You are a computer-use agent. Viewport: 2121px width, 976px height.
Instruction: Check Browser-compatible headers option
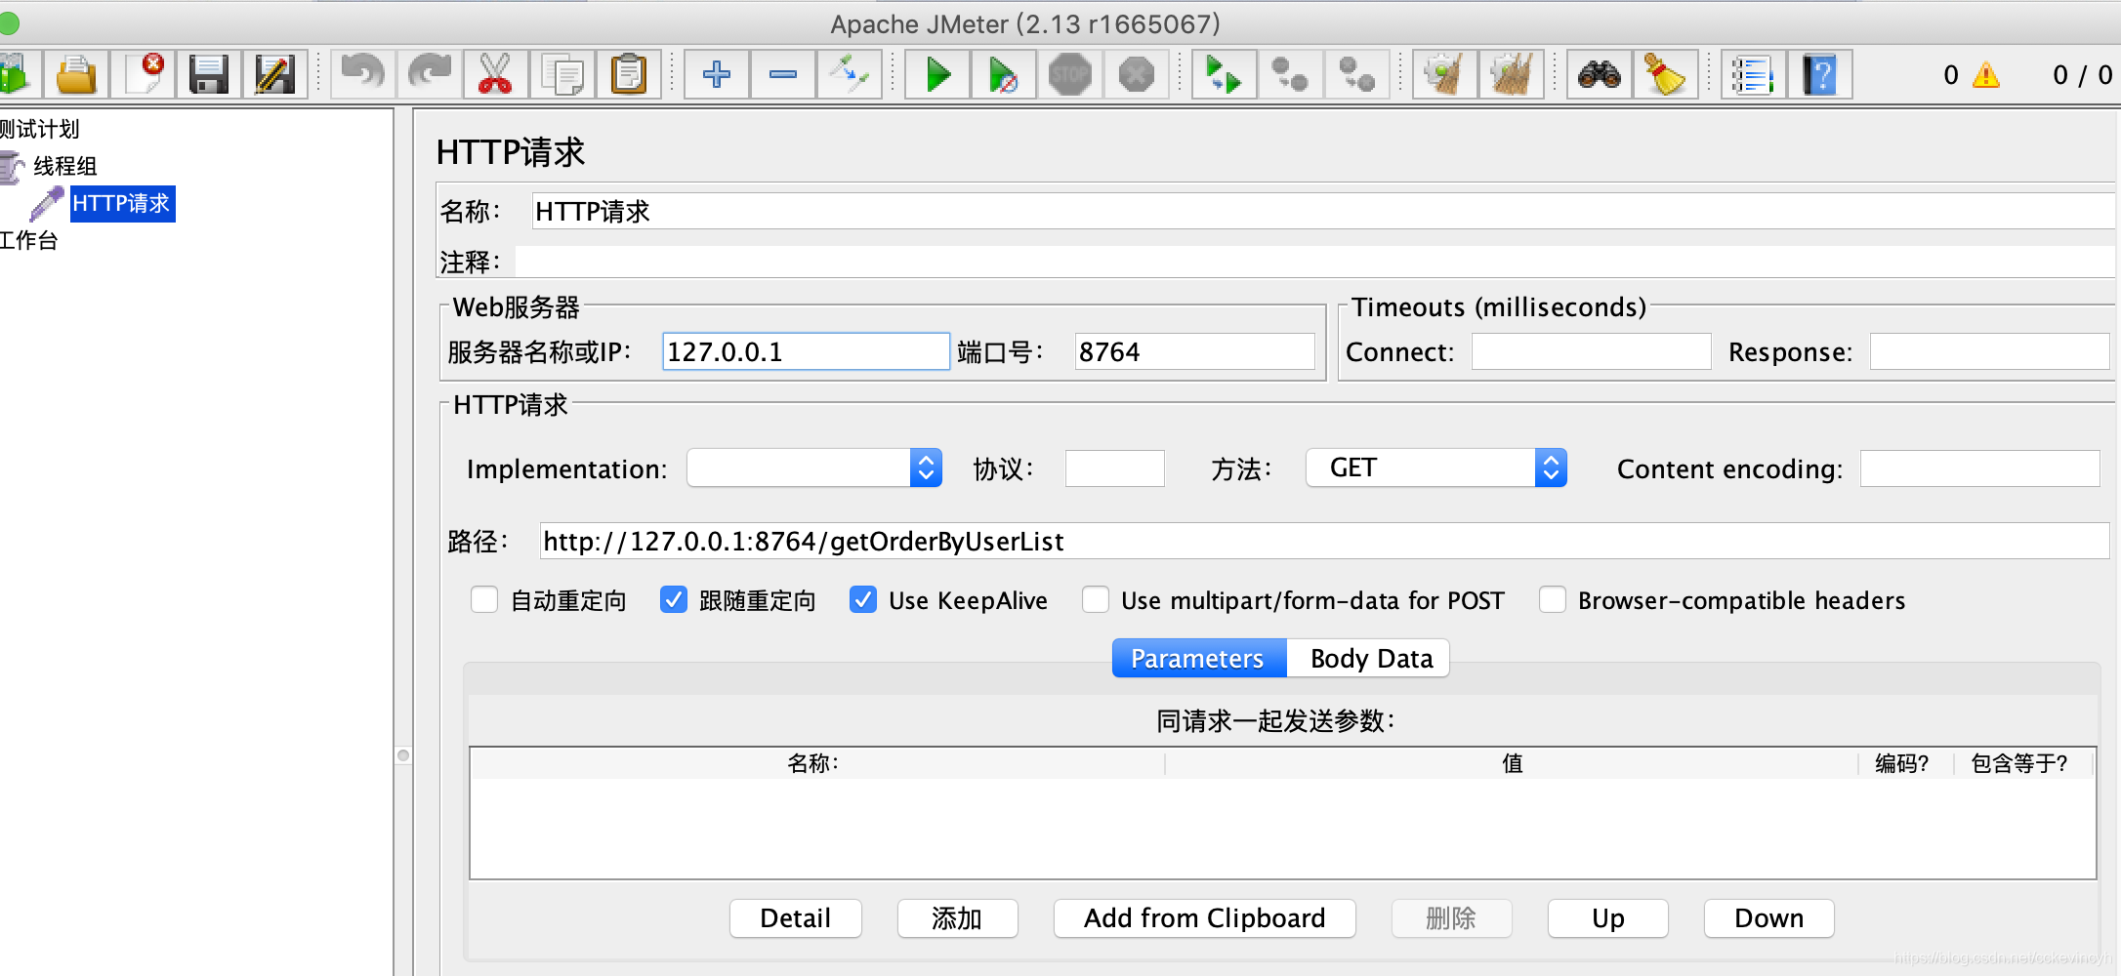pos(1553,599)
